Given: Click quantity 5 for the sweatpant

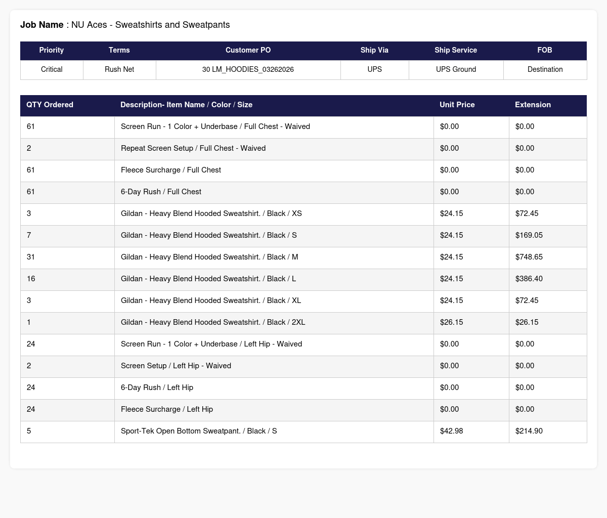Looking at the screenshot, I should [29, 431].
